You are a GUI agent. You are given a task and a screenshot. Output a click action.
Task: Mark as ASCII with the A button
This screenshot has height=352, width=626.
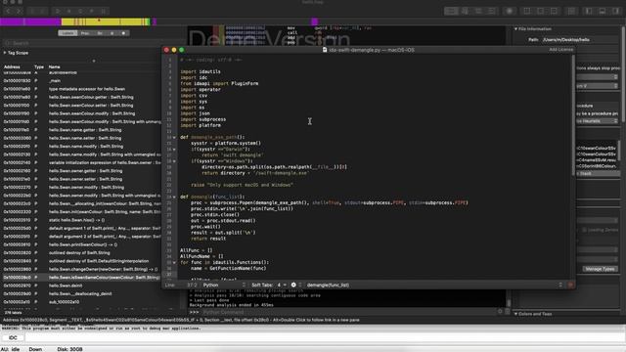(69, 11)
